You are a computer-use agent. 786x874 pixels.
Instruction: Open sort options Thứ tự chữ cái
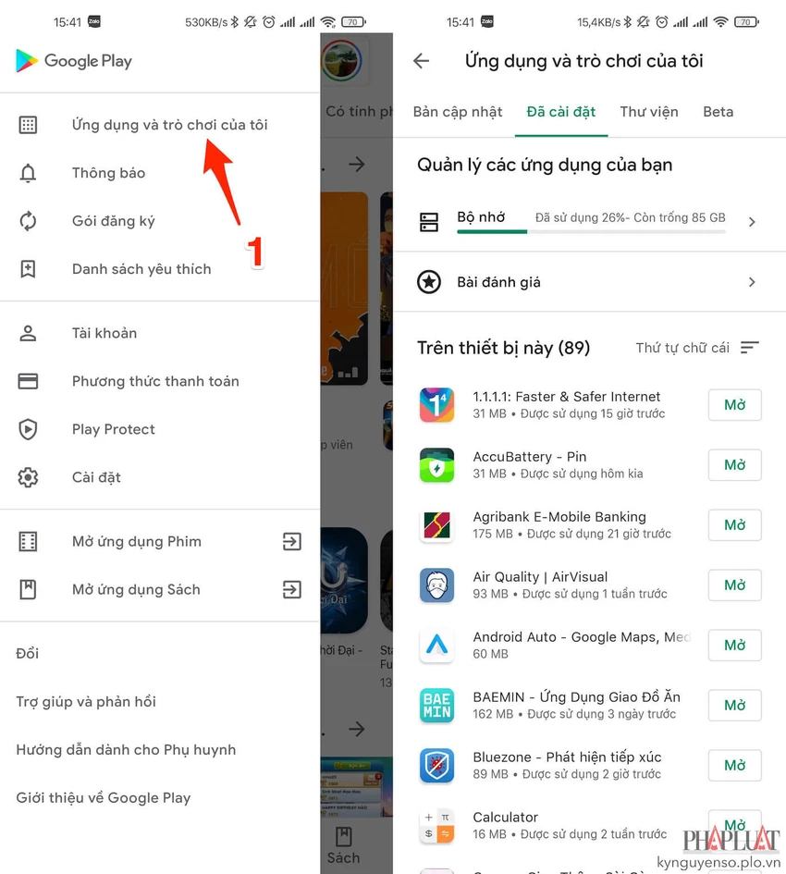coord(697,348)
